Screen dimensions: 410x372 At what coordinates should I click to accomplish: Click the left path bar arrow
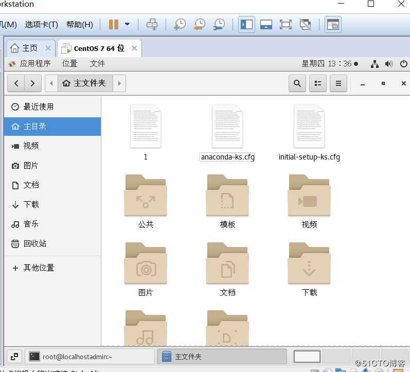[x=51, y=83]
